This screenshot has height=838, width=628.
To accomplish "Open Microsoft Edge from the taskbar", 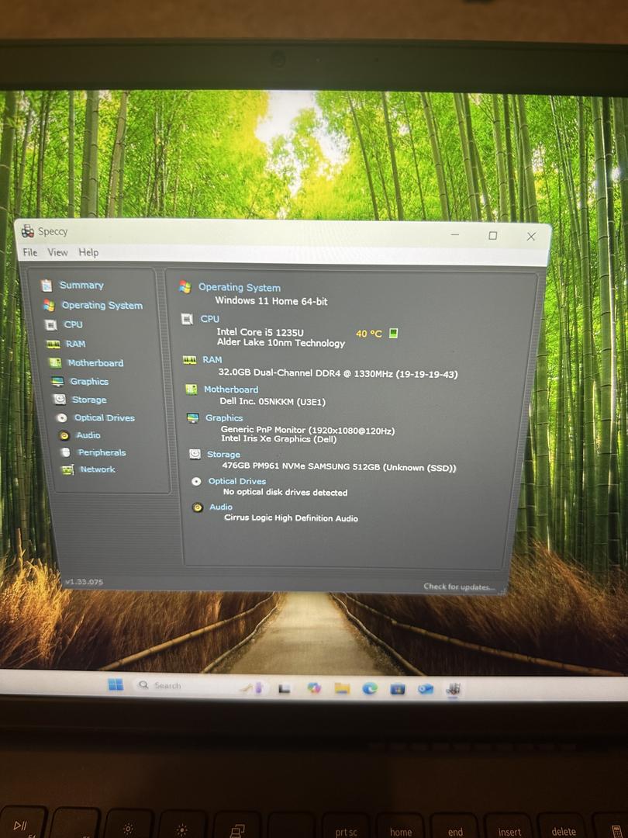I will click(370, 689).
